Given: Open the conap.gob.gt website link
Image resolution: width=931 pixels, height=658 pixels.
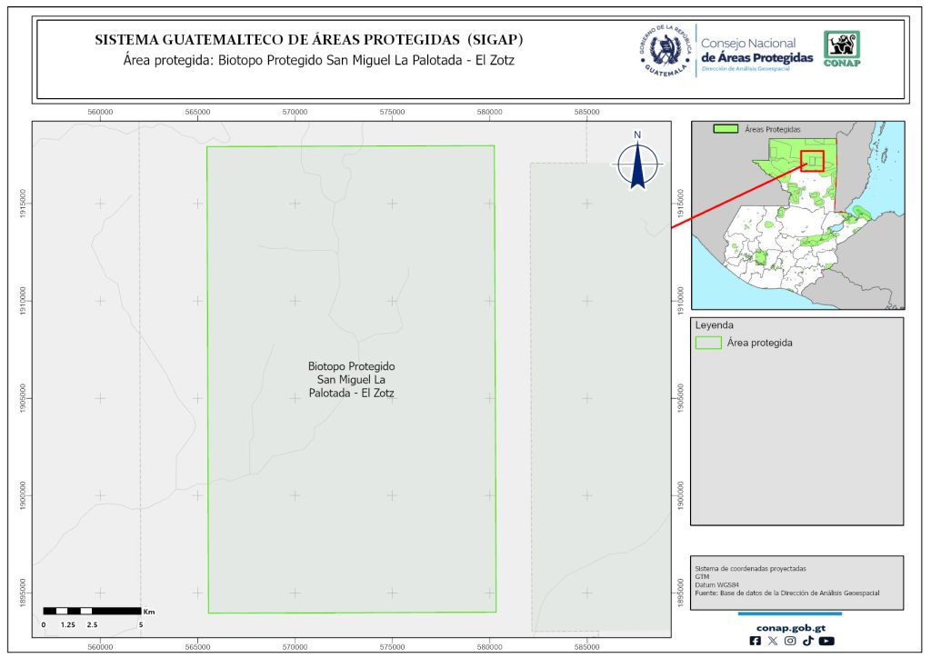Looking at the screenshot, I should tap(790, 626).
